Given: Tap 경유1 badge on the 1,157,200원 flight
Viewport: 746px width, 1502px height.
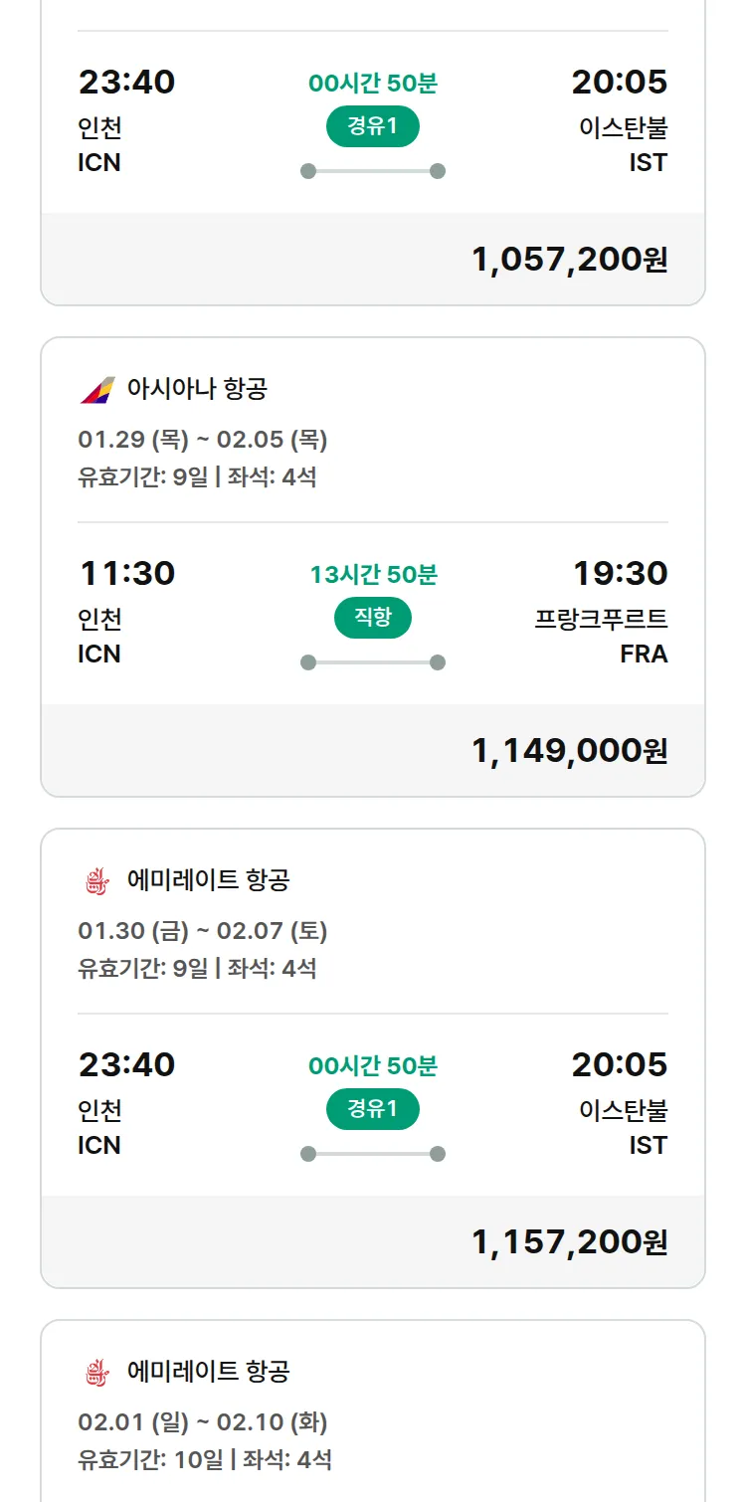Looking at the screenshot, I should coord(373,1109).
